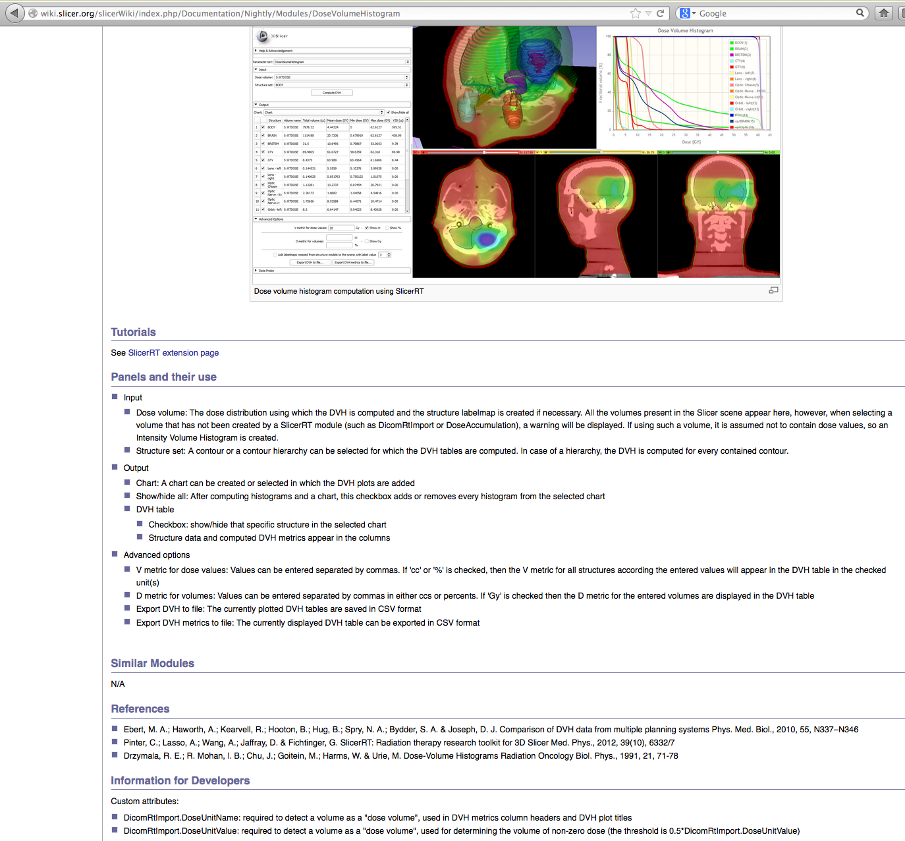Open the SlicerRT extension page link

173,353
